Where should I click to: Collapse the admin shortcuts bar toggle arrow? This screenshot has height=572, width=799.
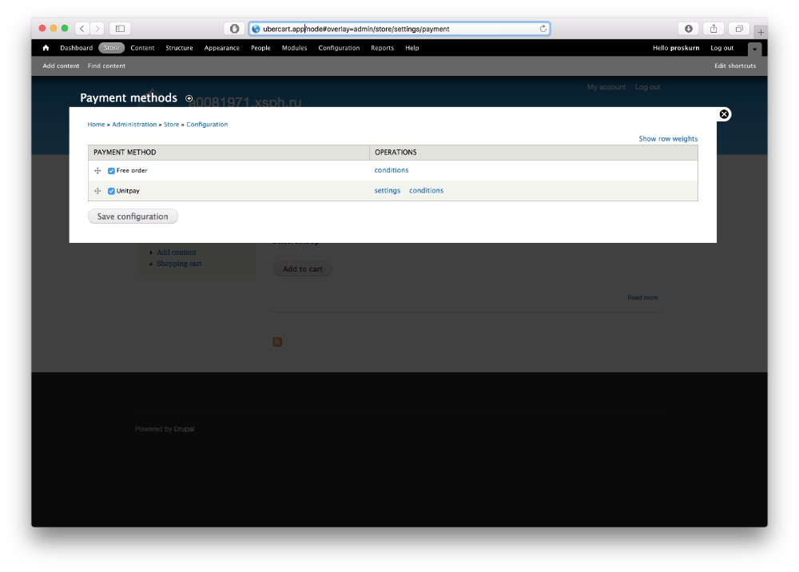pyautogui.click(x=754, y=49)
